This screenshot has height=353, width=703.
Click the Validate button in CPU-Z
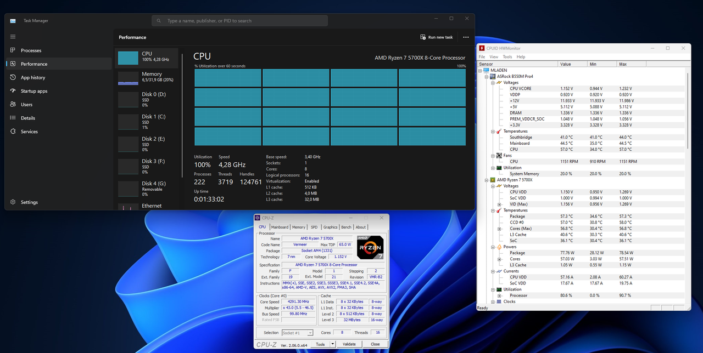[349, 344]
